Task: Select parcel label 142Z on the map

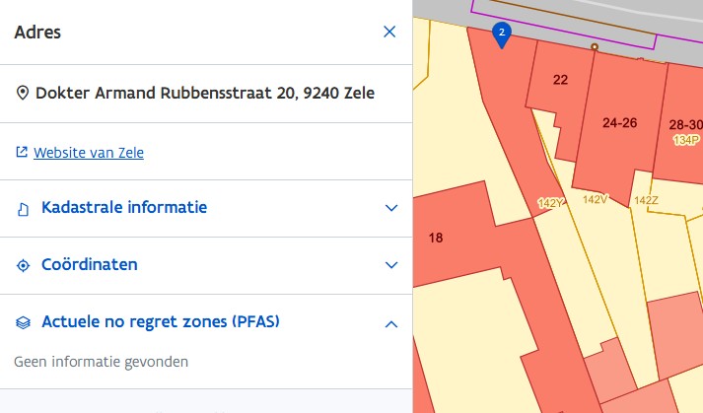Action: (646, 200)
